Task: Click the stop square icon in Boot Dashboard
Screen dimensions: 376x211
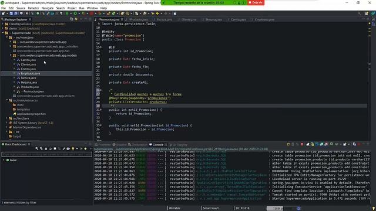Action: point(46,149)
